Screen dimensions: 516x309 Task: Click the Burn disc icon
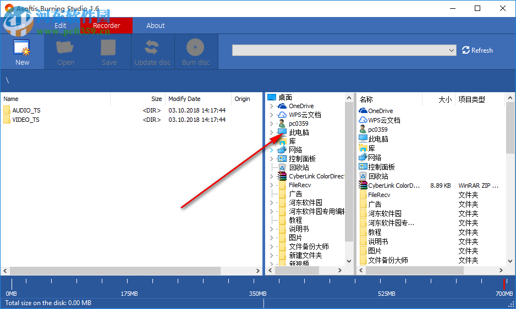click(195, 47)
